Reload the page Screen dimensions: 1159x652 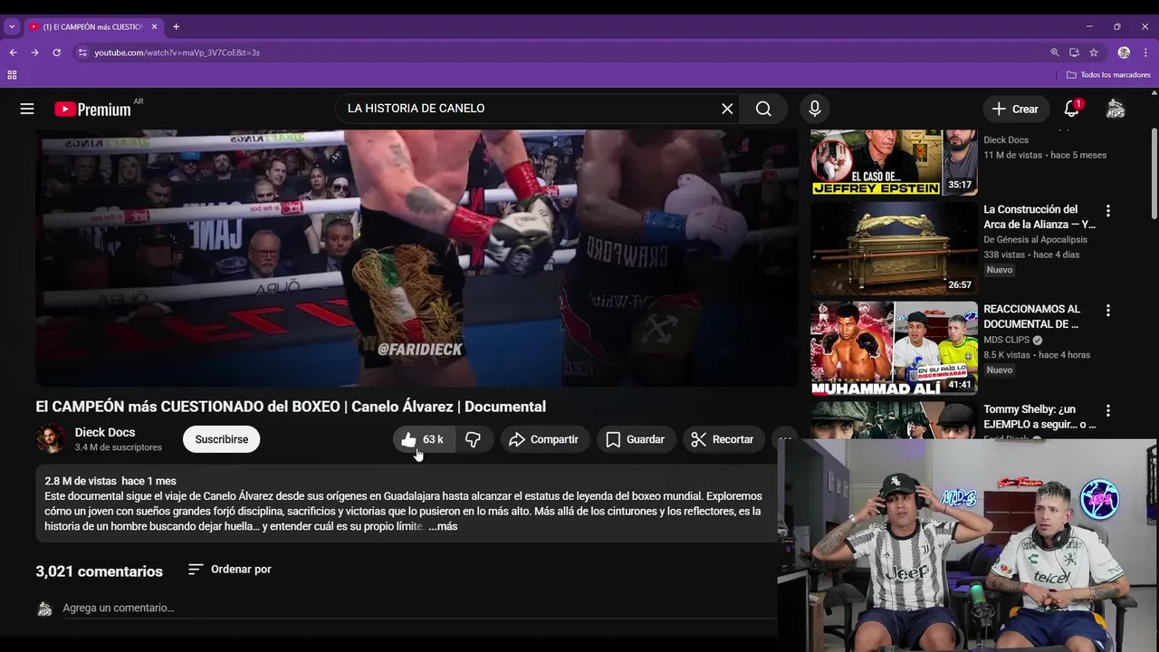point(56,53)
